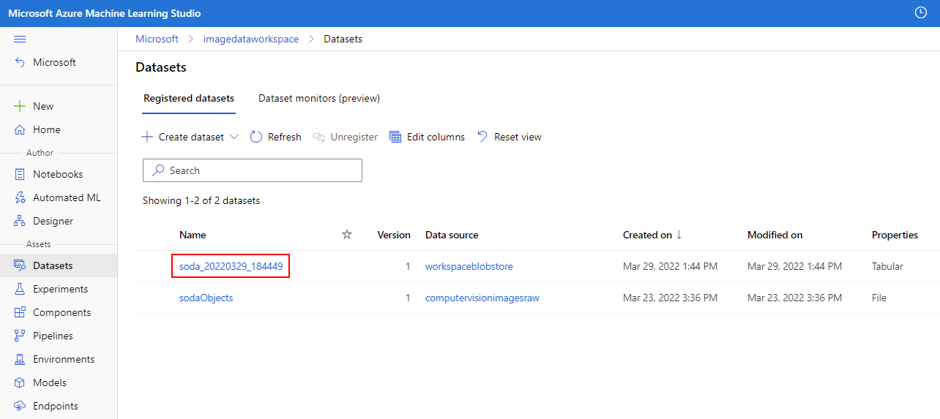Click the Refresh button label
Viewport: 940px width, 419px height.
coord(284,137)
